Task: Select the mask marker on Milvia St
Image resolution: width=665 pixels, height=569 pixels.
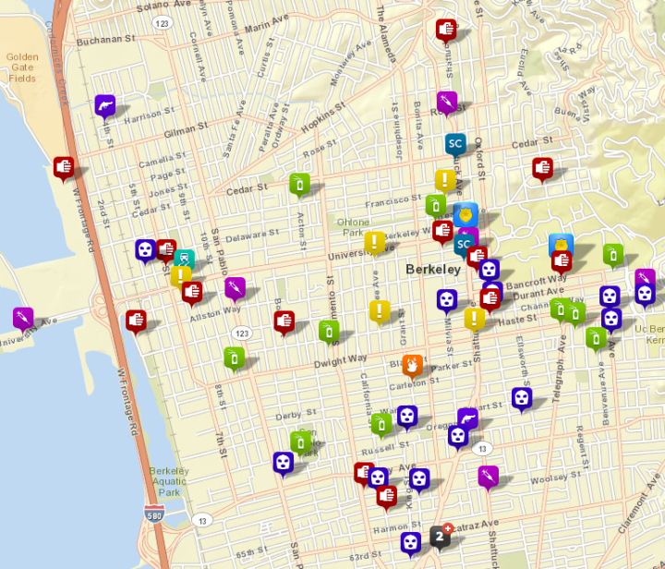Action: pyautogui.click(x=447, y=301)
